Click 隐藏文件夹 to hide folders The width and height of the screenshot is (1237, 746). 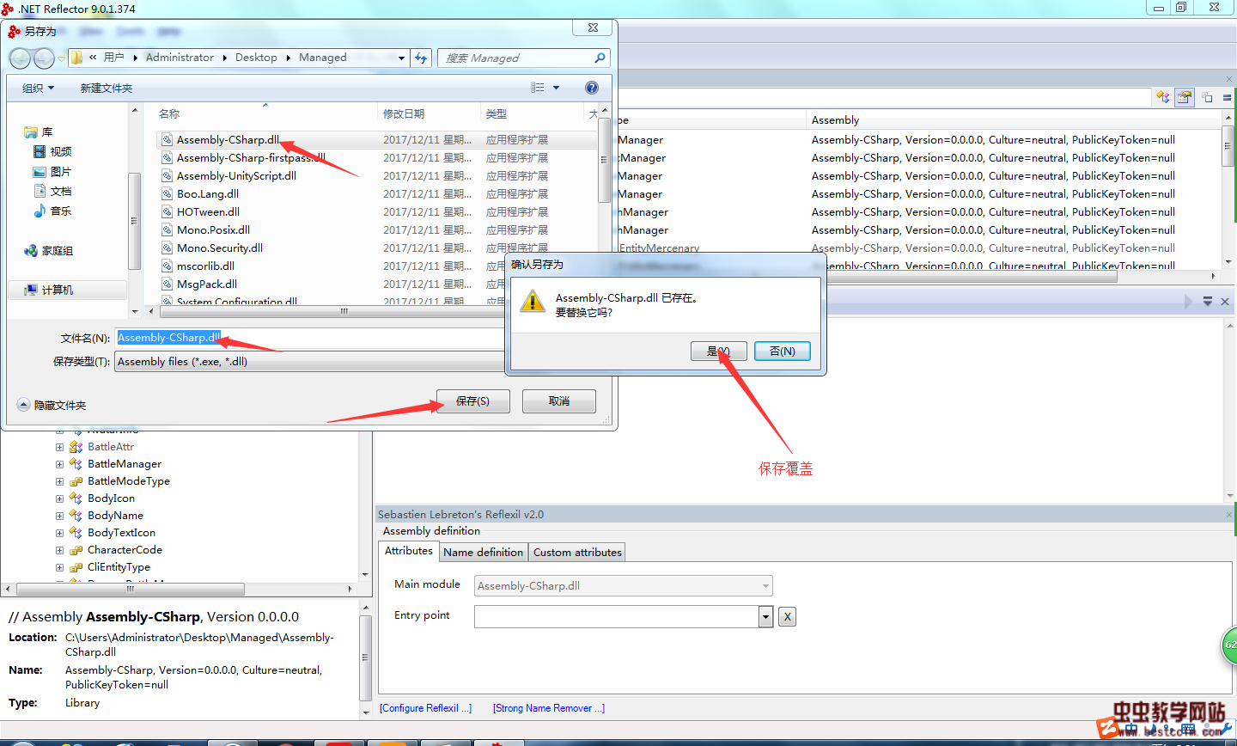pos(52,405)
